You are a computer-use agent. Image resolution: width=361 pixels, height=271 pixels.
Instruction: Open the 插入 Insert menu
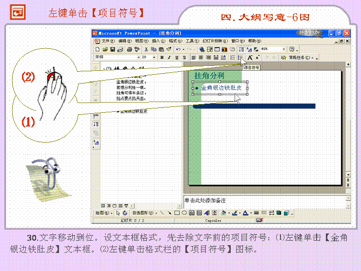pos(159,41)
